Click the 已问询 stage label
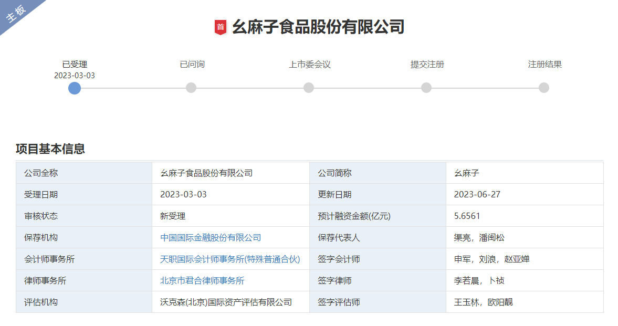The width and height of the screenshot is (618, 326). click(x=192, y=64)
